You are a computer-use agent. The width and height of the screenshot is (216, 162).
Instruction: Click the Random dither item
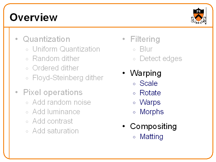(56, 59)
